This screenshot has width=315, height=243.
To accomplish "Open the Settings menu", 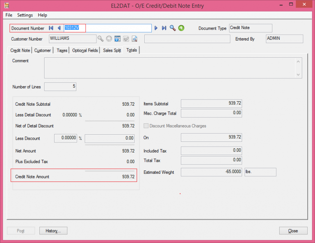I will 25,15.
